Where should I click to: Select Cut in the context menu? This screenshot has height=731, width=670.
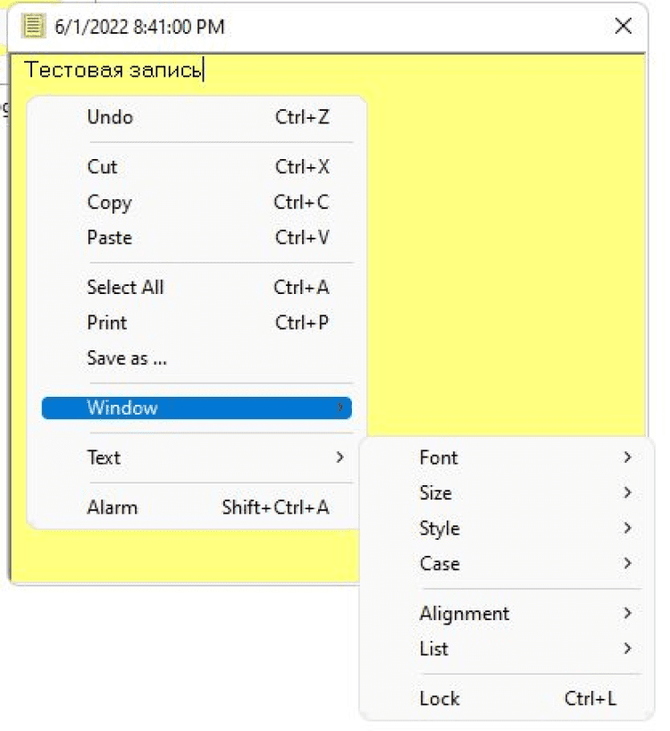(x=103, y=167)
